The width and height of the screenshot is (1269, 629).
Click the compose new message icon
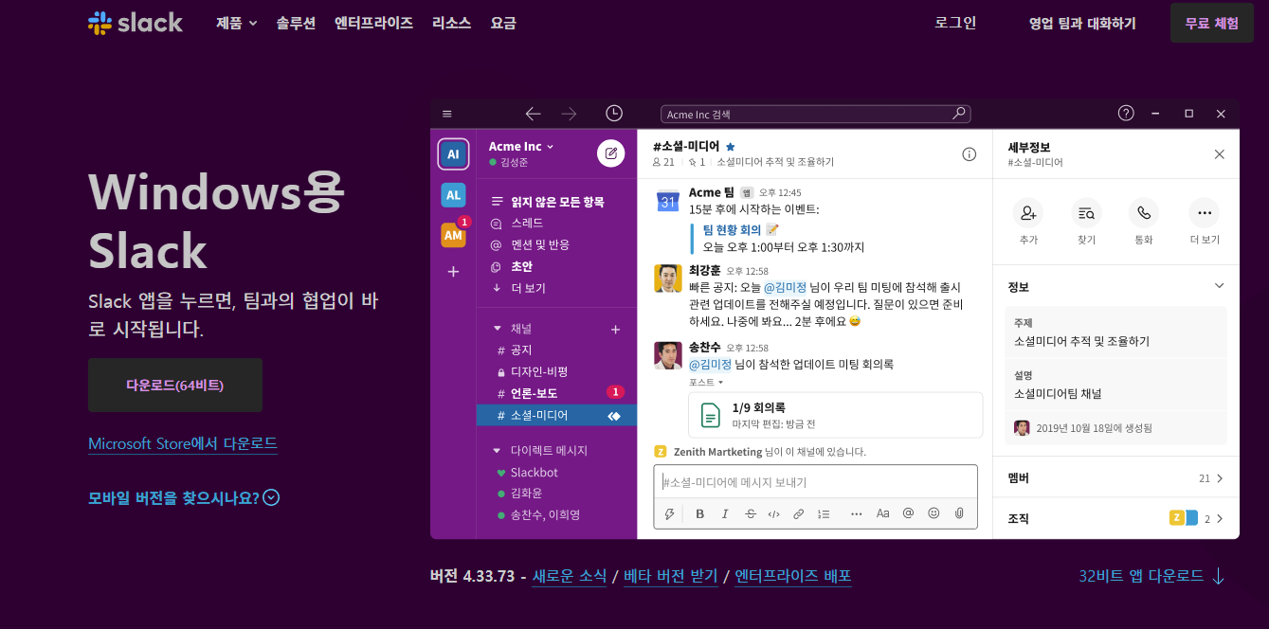pos(611,153)
